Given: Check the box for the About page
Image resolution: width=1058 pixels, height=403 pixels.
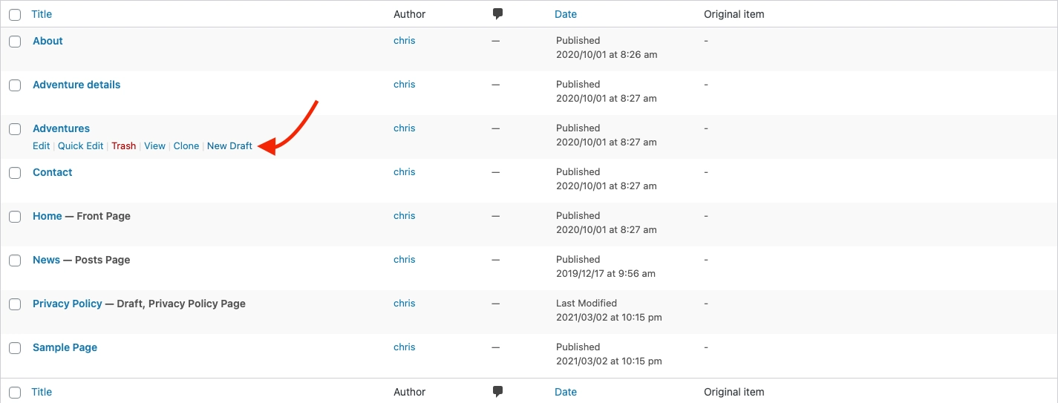Looking at the screenshot, I should (x=15, y=42).
